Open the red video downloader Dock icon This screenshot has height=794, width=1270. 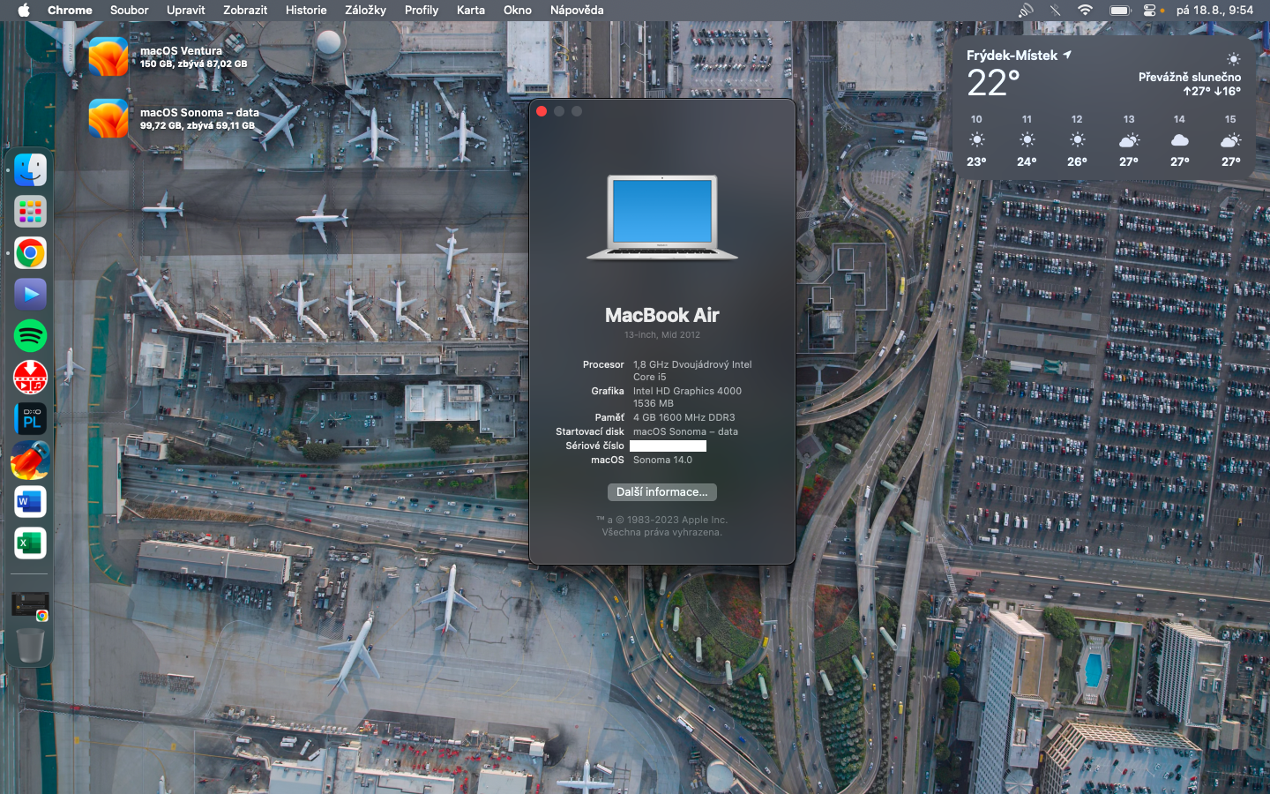tap(30, 378)
